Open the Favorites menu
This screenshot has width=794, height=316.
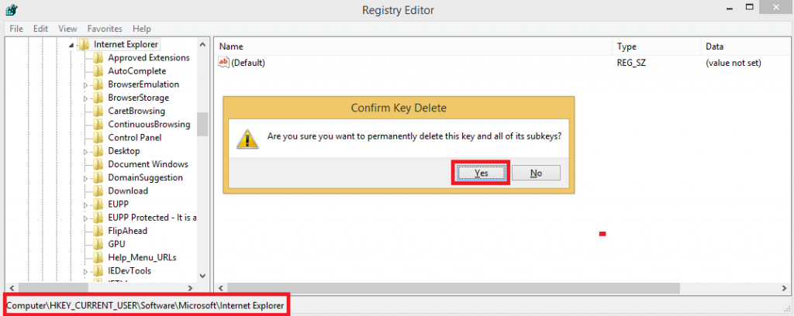[x=105, y=29]
